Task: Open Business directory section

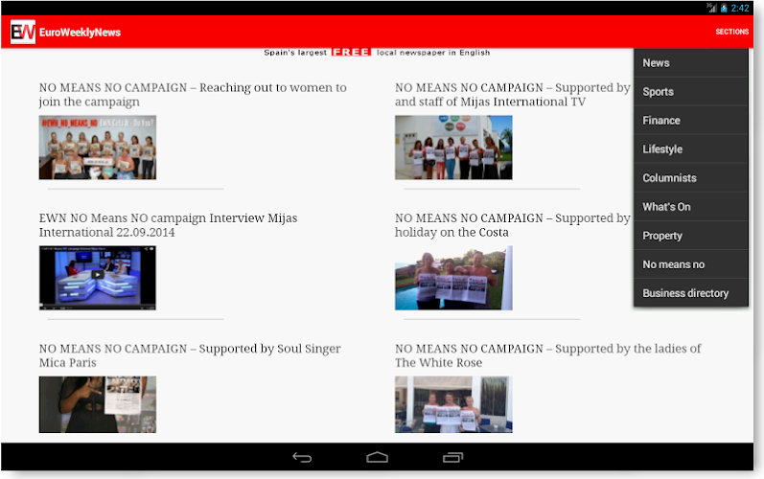Action: [x=691, y=293]
